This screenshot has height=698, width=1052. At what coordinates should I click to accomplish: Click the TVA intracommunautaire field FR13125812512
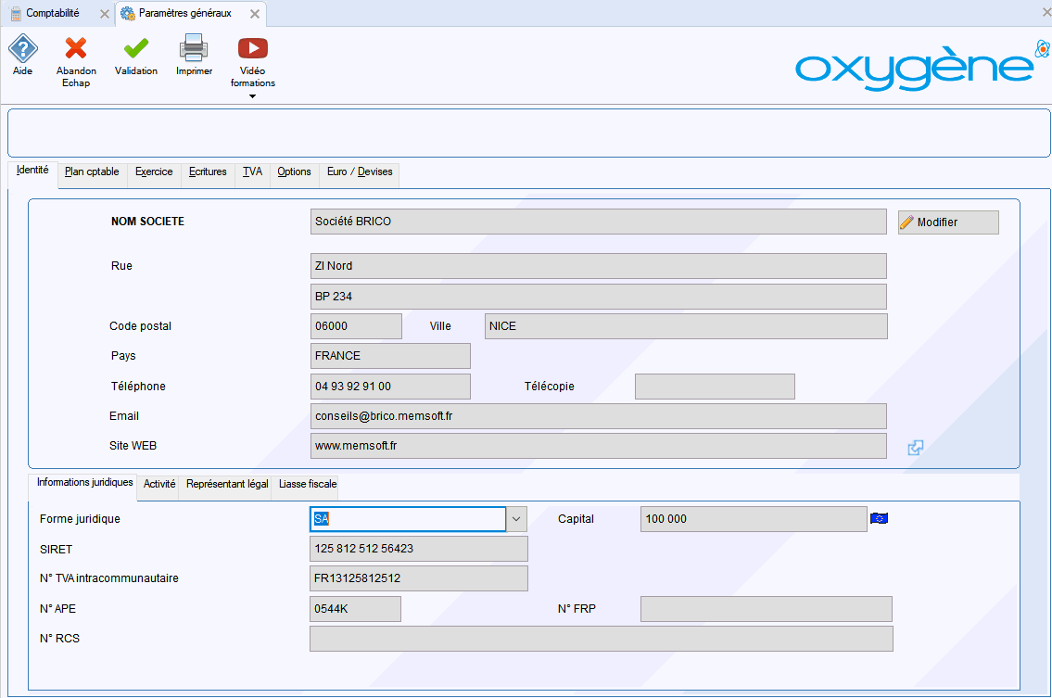tap(419, 578)
